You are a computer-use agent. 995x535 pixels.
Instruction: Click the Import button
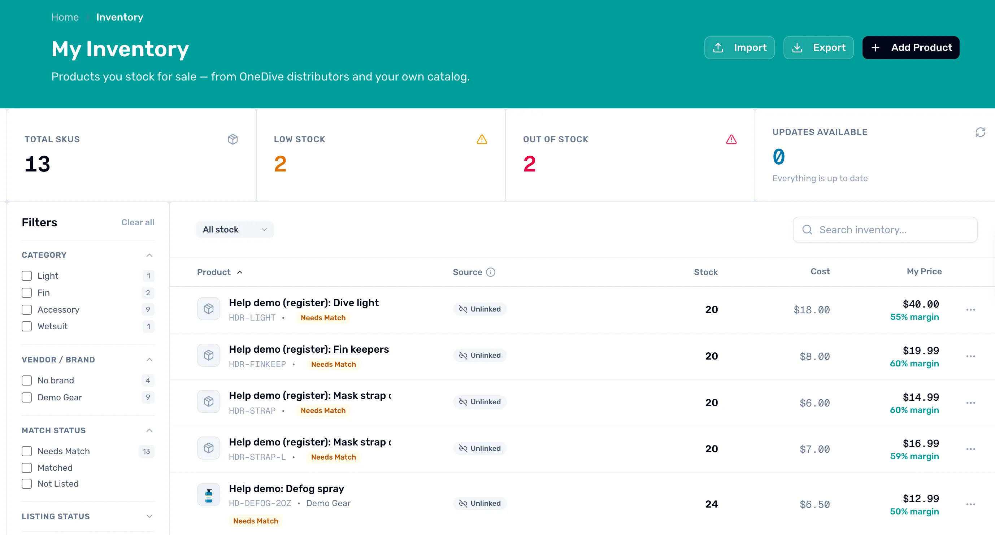click(x=739, y=48)
